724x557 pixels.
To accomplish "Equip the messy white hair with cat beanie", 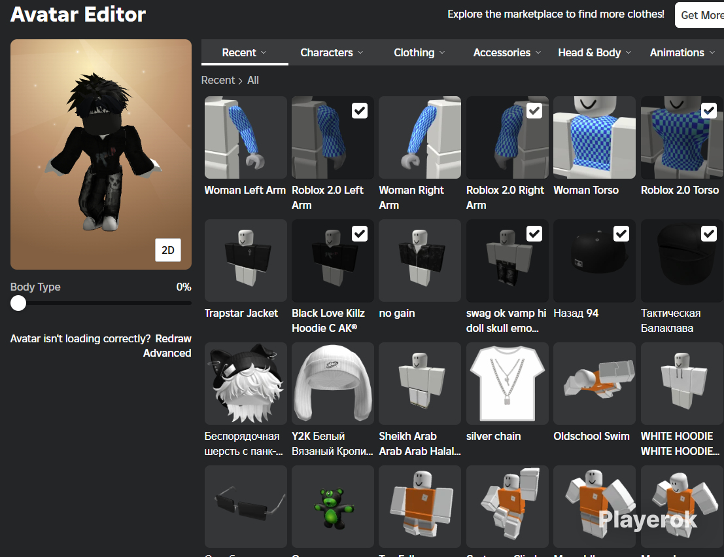I will click(x=246, y=383).
